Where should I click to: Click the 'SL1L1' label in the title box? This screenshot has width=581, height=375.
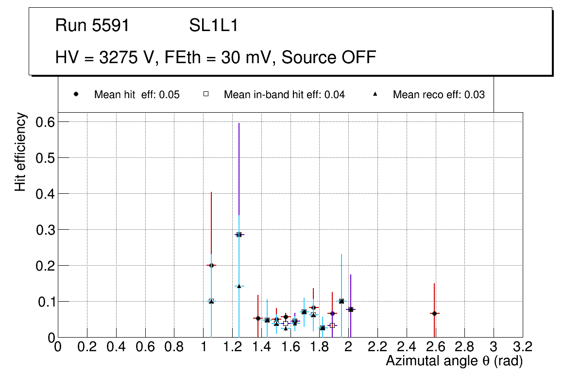pyautogui.click(x=214, y=26)
